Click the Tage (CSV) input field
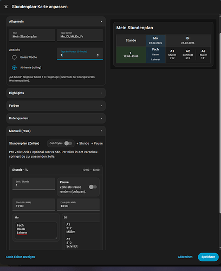 pos(80,35)
